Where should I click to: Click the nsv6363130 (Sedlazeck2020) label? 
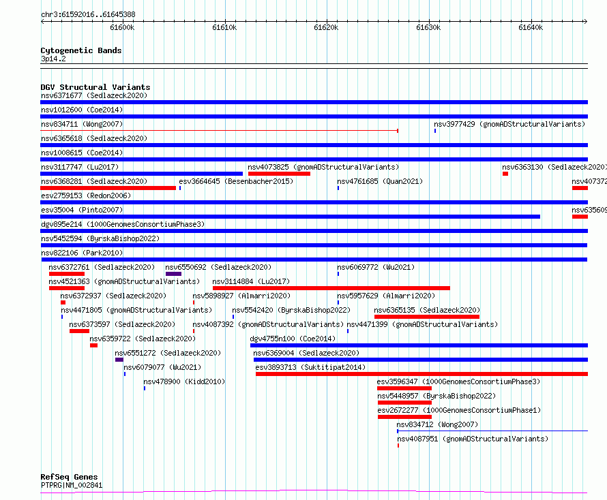tap(554, 167)
